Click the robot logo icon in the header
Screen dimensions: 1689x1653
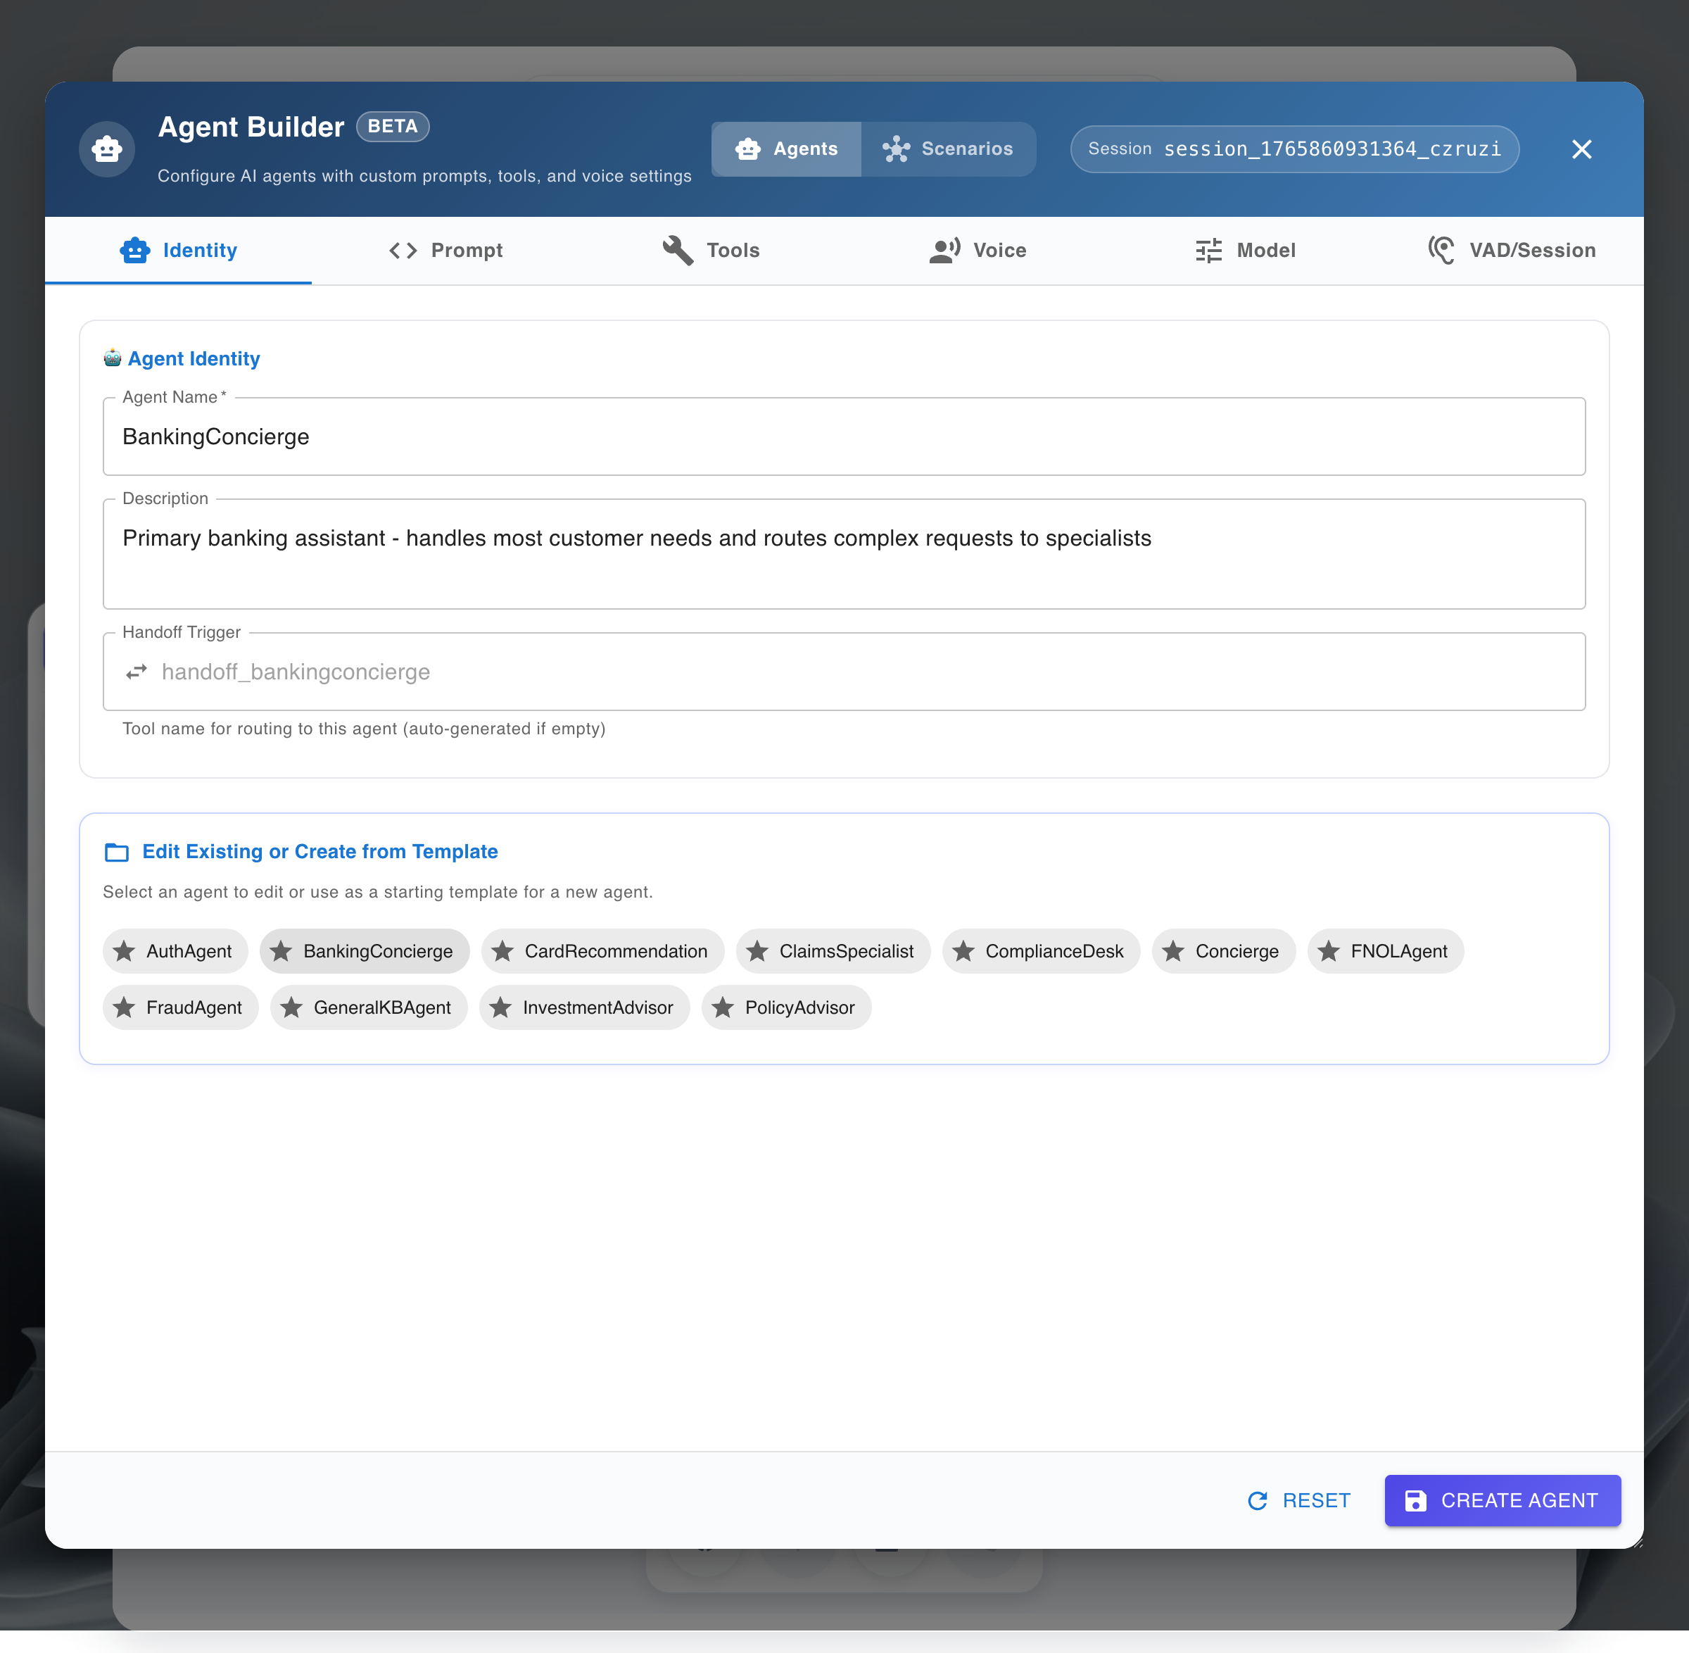point(107,149)
